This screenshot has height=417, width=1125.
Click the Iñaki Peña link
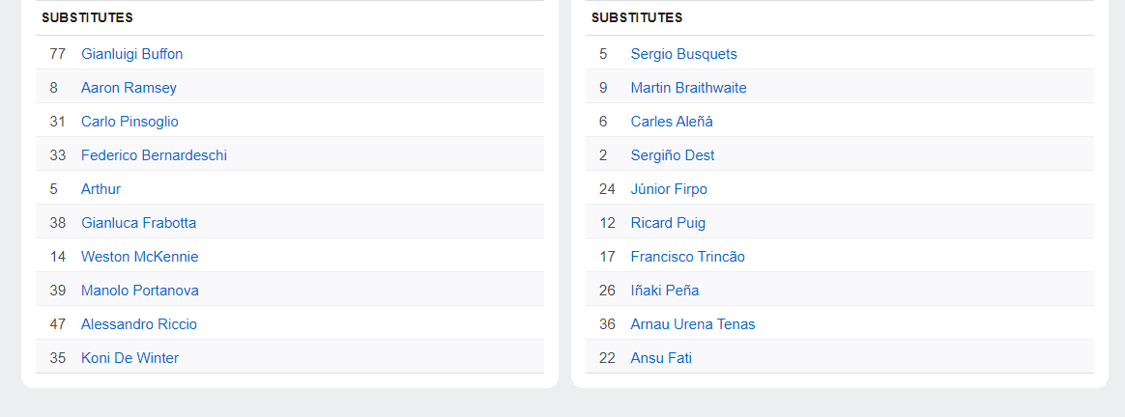(665, 291)
